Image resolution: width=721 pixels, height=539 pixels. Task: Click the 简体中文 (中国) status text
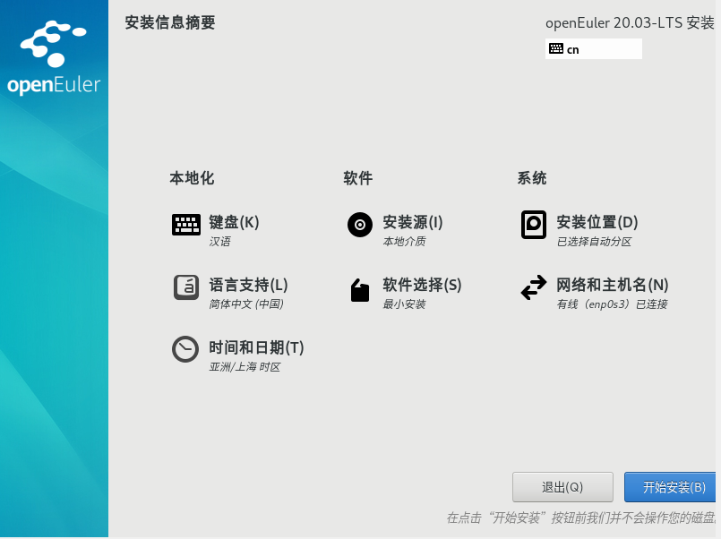pos(246,304)
